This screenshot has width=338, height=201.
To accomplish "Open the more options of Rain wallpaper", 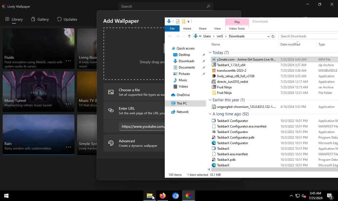I will click(68, 147).
